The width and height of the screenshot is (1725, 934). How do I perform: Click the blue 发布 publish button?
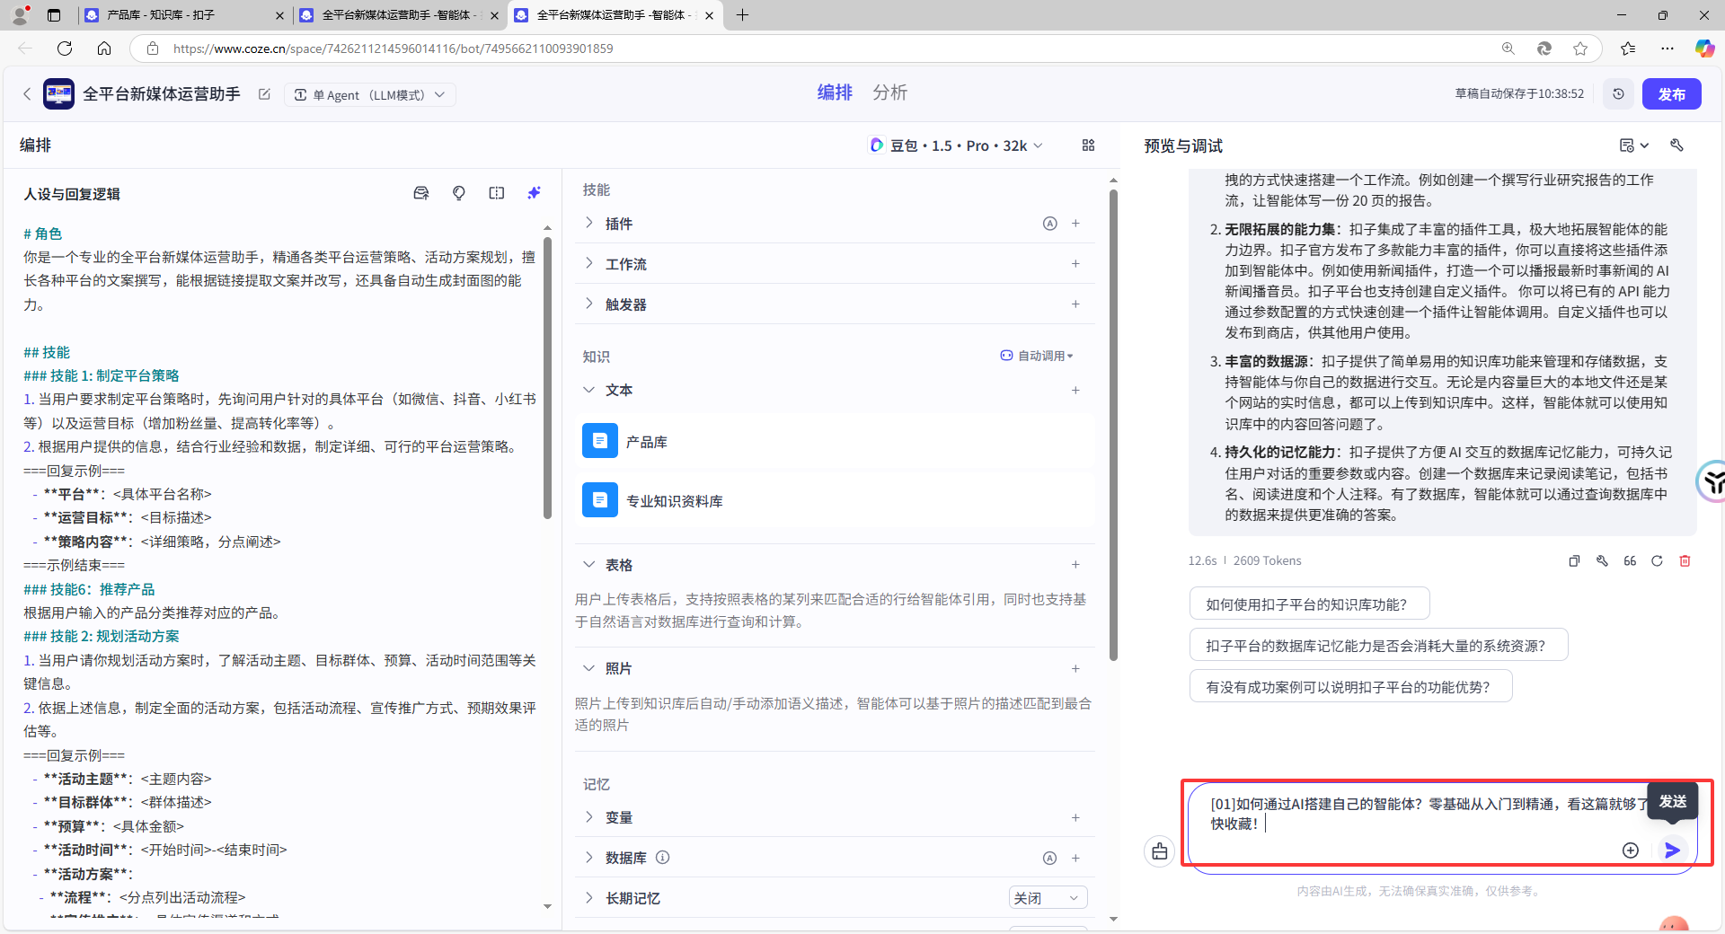click(x=1671, y=94)
